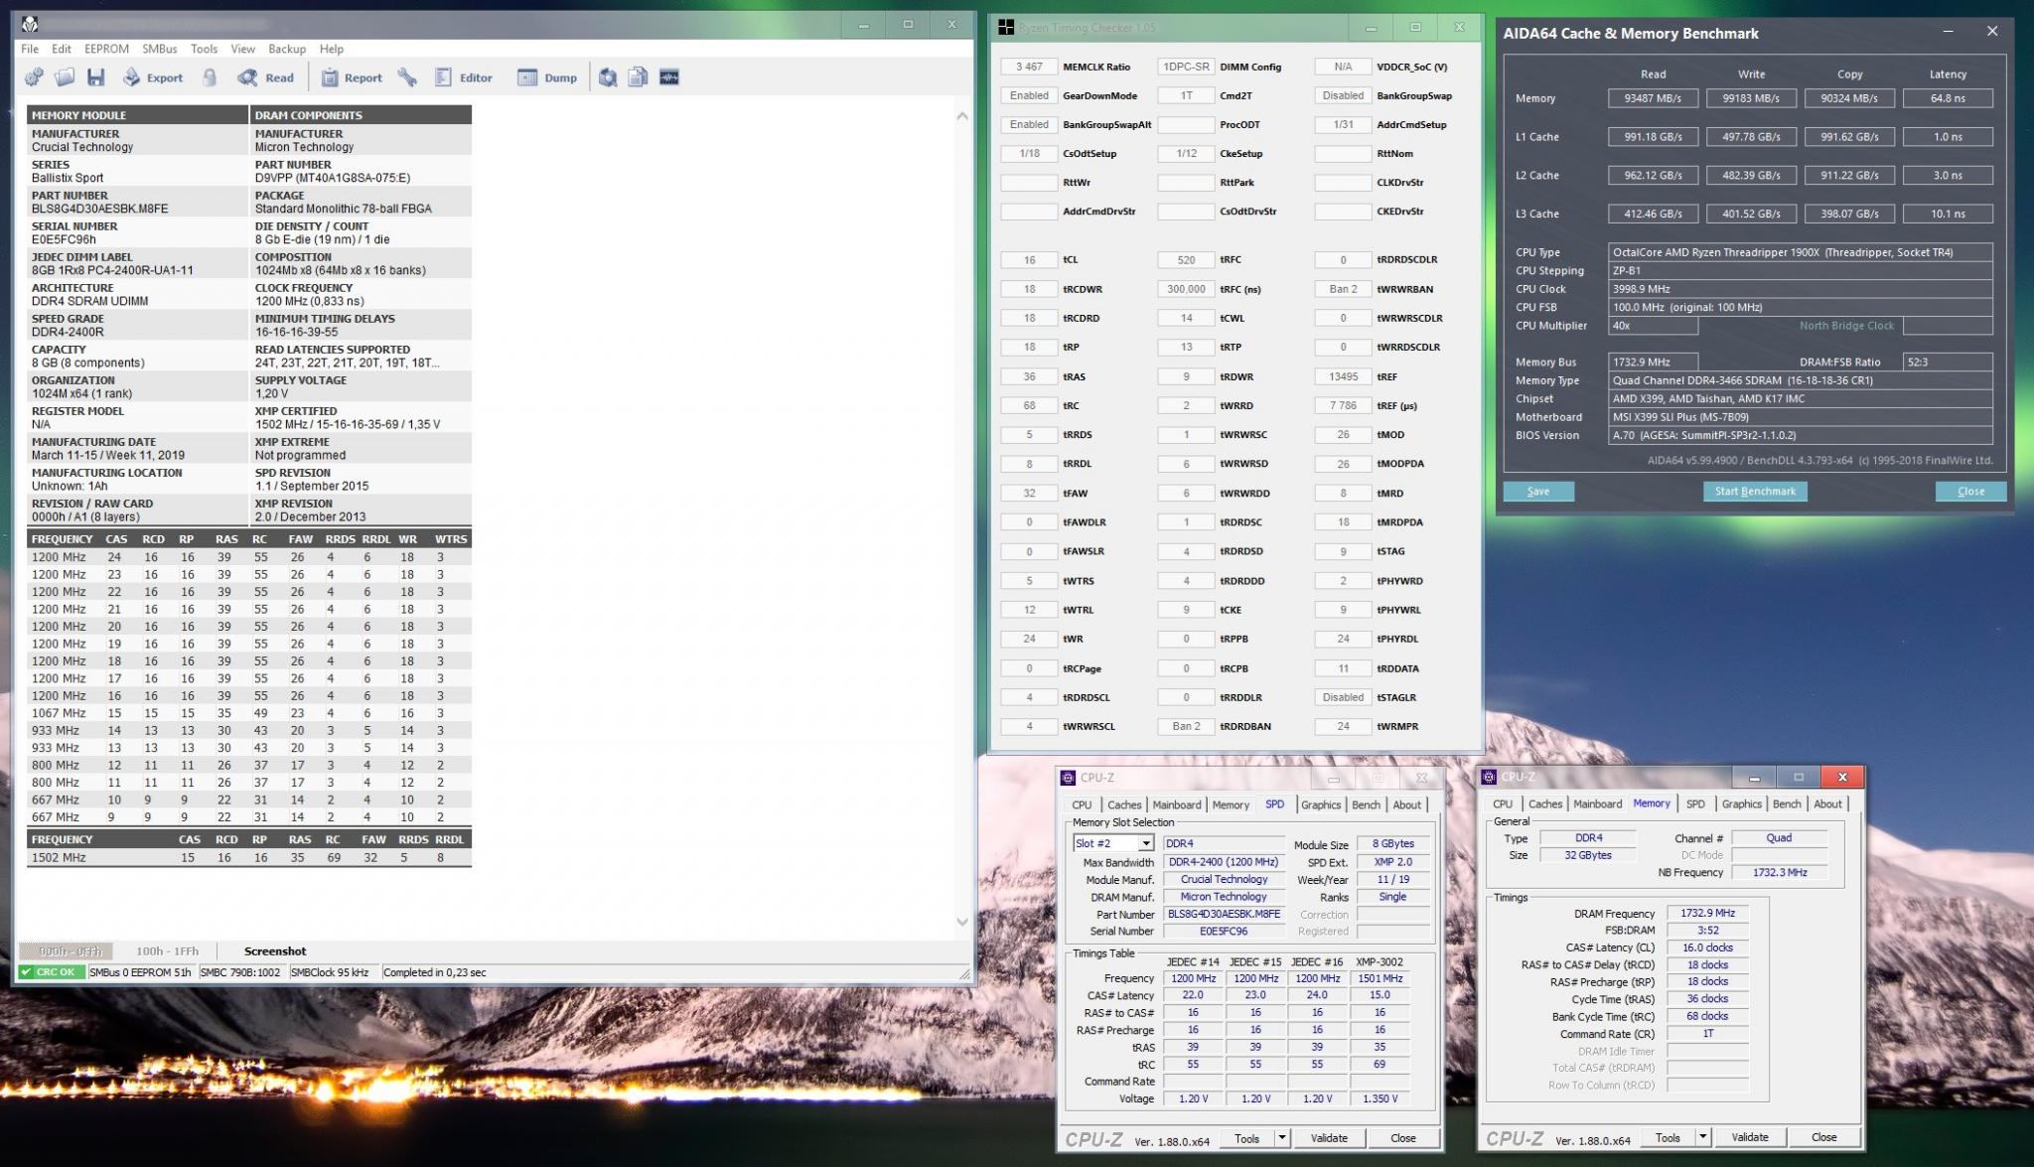Screen dimensions: 2034x1167
Task: Click the memory chip waveform icon
Action: [669, 77]
